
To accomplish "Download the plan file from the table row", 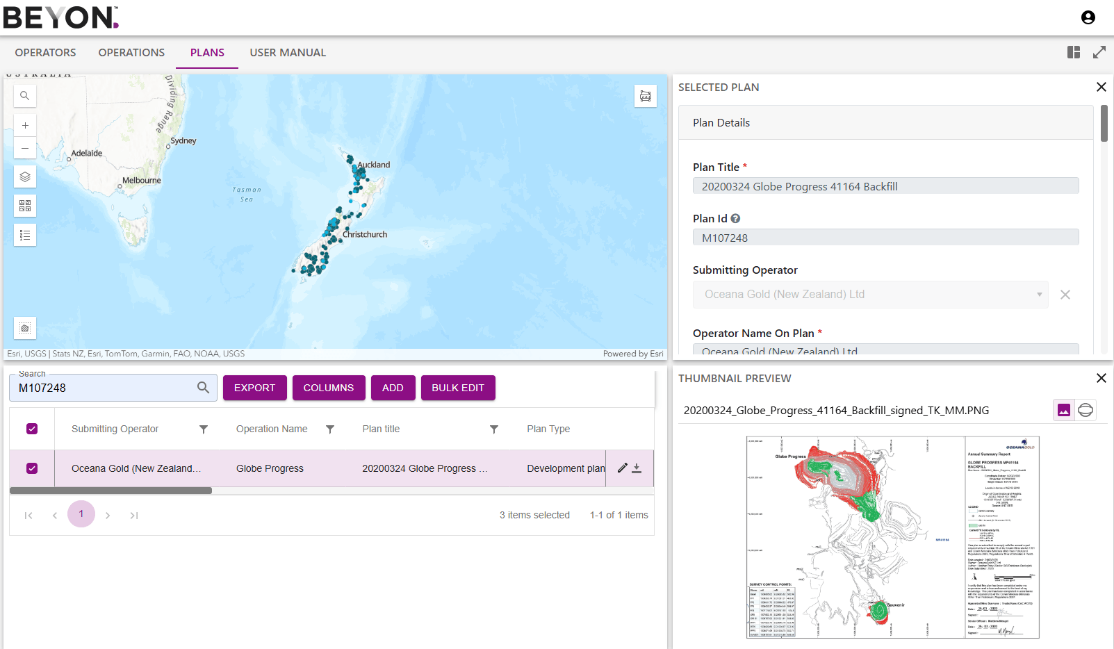I will pos(638,468).
